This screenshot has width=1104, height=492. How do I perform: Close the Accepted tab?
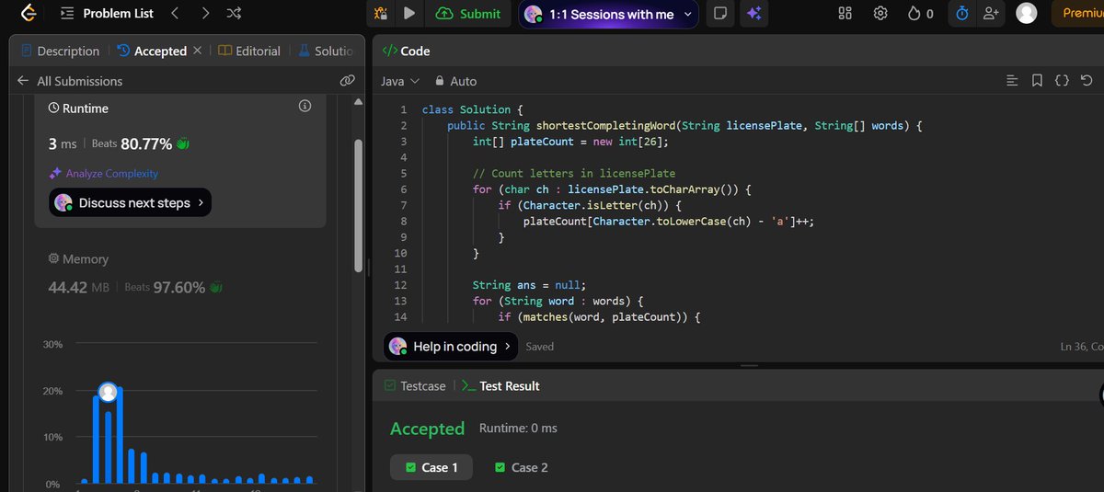click(x=197, y=51)
